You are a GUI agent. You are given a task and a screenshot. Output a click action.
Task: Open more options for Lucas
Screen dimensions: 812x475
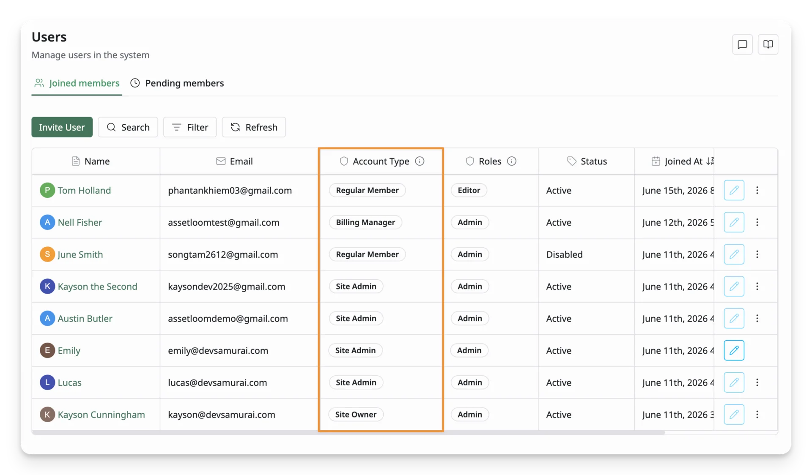coord(757,382)
